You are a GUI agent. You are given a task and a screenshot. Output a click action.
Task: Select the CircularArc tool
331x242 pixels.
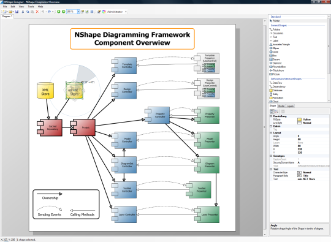[x=276, y=33]
